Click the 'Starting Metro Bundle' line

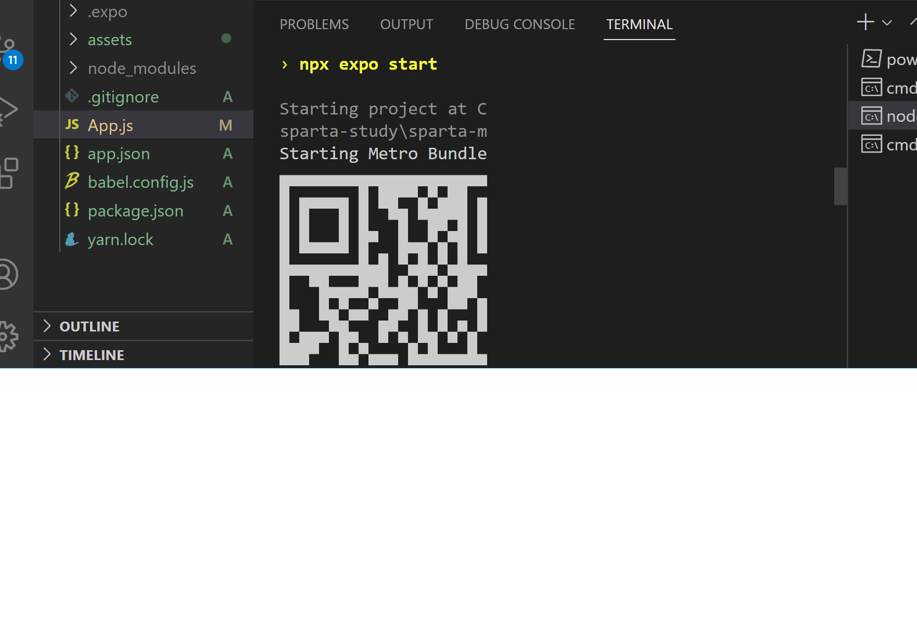pyautogui.click(x=383, y=153)
